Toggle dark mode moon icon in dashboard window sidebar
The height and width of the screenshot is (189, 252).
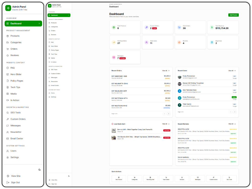click(69, 176)
